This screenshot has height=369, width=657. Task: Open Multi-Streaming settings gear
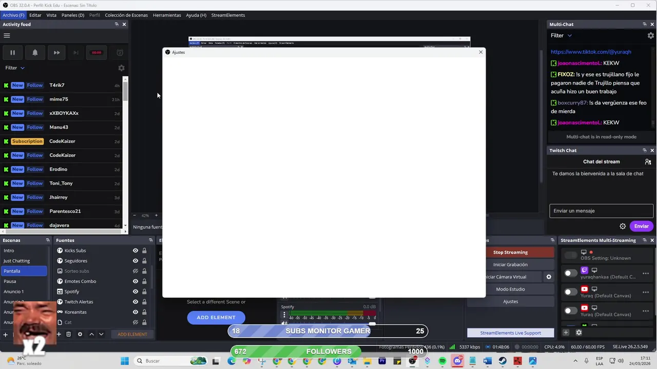(x=578, y=333)
